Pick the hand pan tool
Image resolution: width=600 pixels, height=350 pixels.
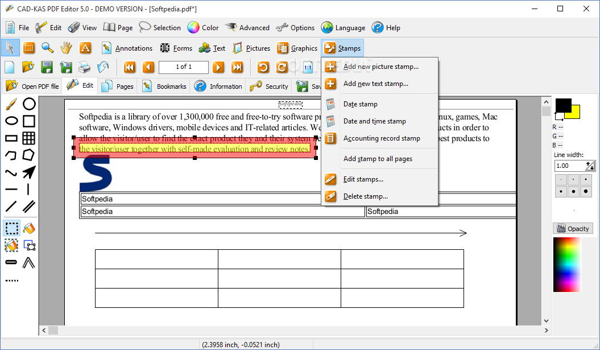66,48
